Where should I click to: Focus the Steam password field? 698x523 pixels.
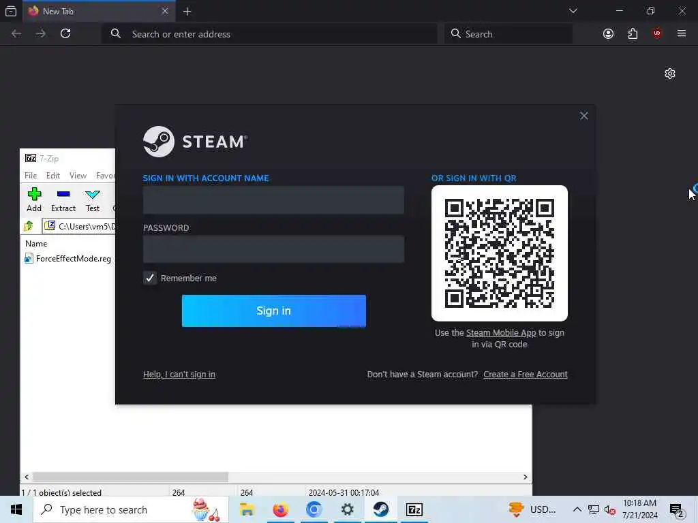(273, 249)
